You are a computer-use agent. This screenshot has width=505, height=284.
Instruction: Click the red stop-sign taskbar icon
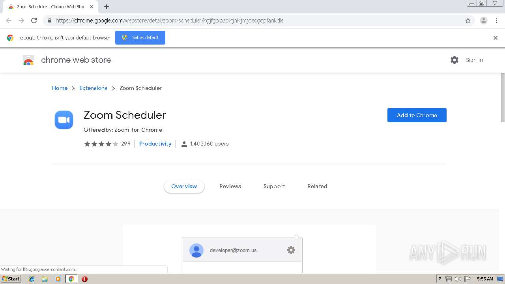[x=84, y=279]
